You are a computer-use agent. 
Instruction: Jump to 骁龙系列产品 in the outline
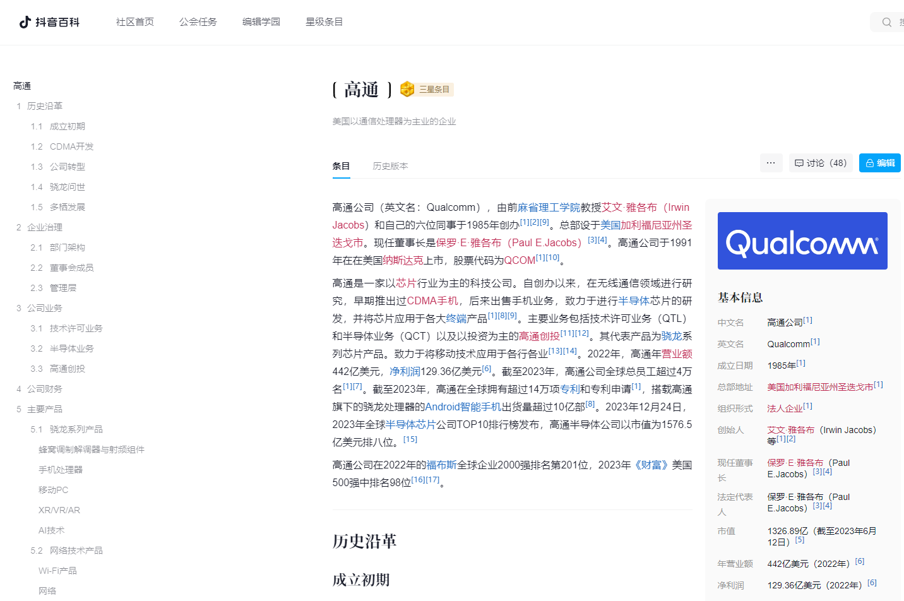coord(76,429)
